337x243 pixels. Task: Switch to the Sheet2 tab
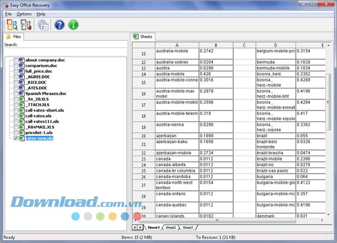(x=171, y=228)
